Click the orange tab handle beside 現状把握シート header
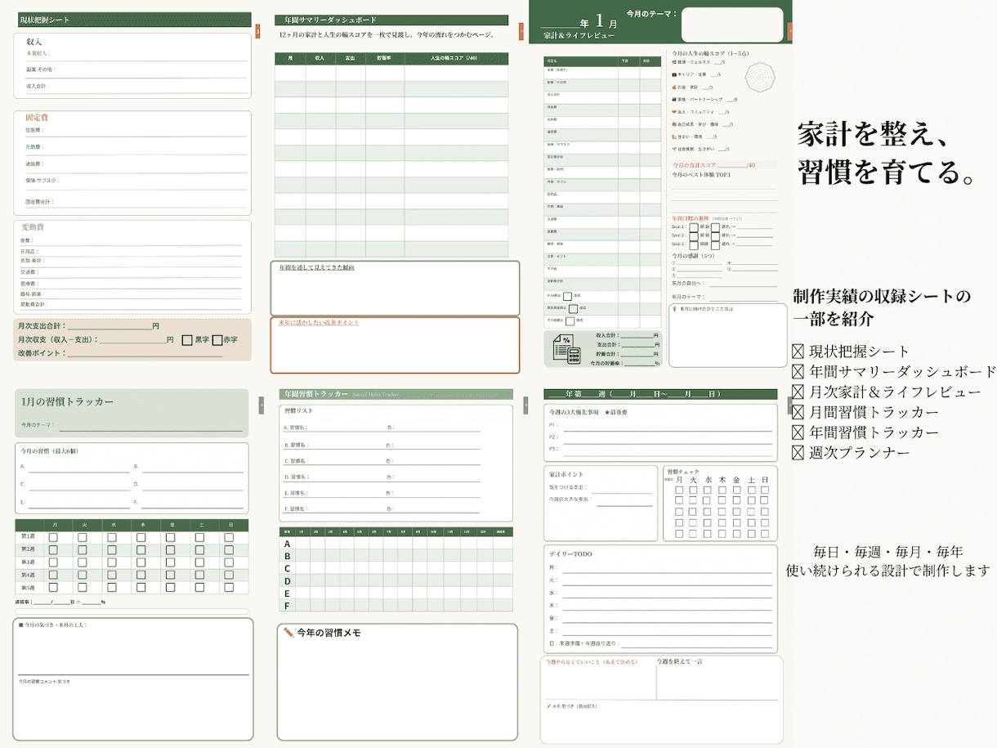Viewport: 997px width, 748px height. click(x=257, y=31)
